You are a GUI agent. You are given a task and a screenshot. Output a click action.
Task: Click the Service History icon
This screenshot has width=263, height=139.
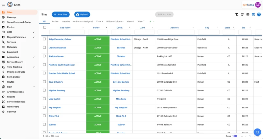tap(3, 62)
